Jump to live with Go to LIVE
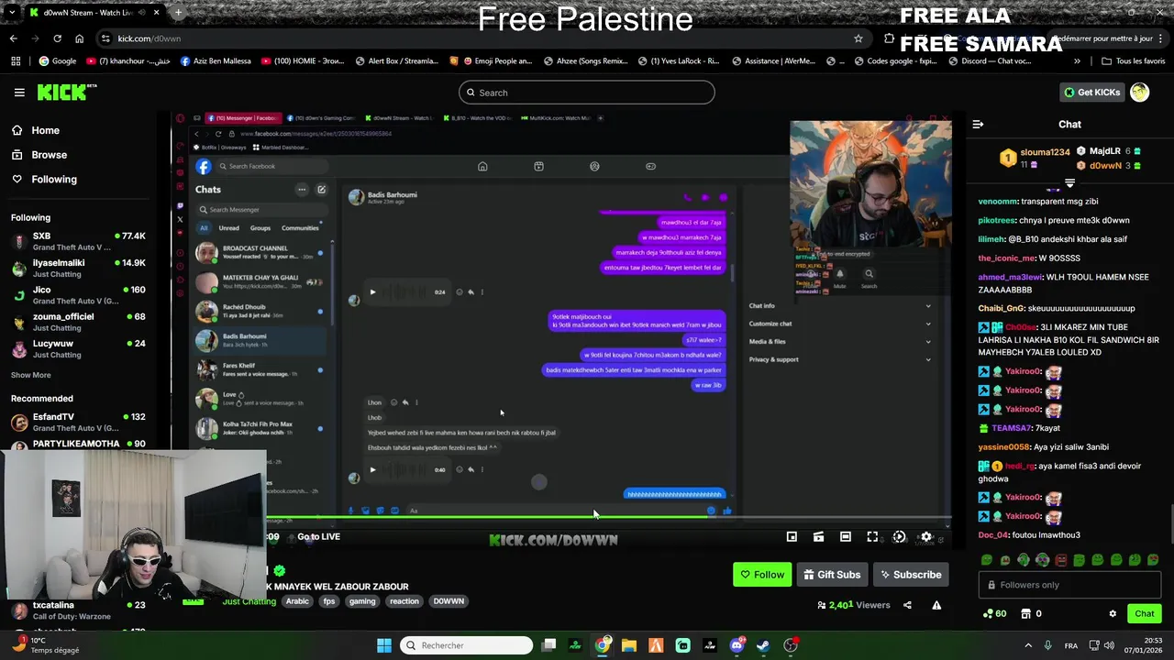 pyautogui.click(x=318, y=536)
